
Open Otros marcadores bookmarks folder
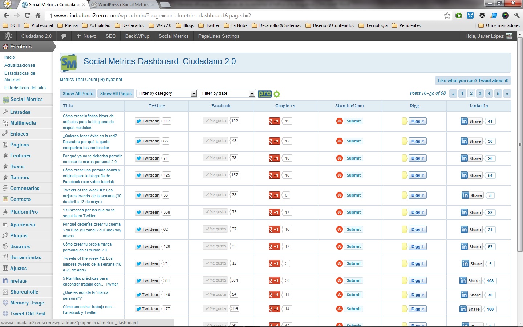click(x=499, y=25)
